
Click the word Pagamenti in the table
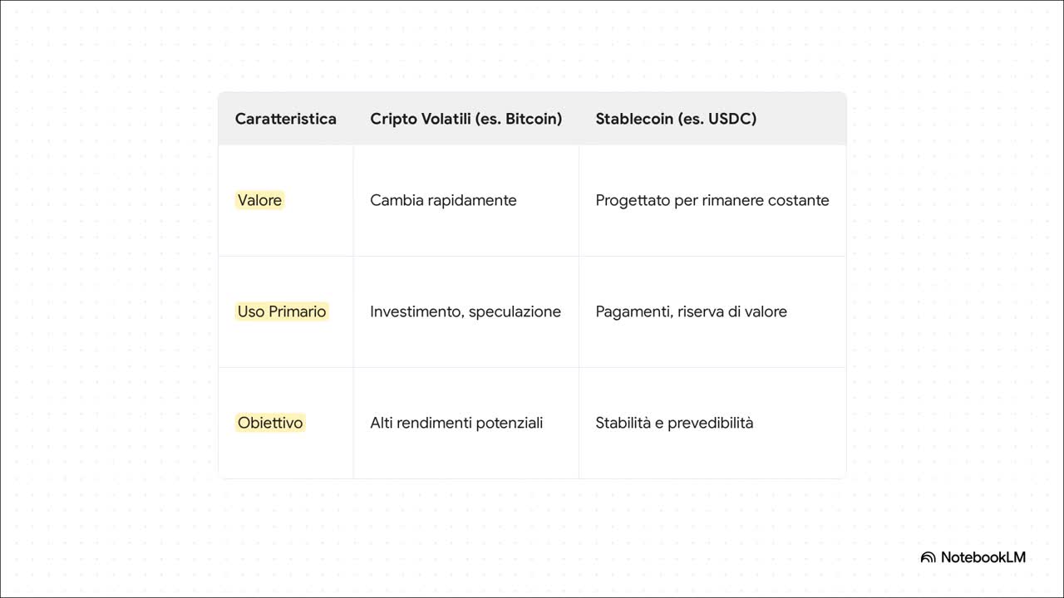coord(633,311)
